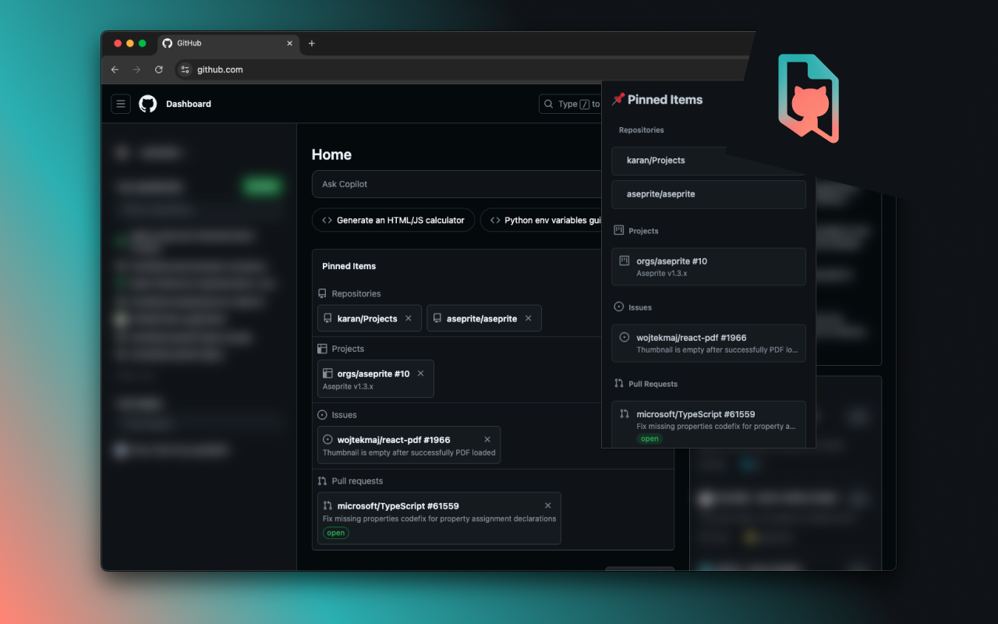The height and width of the screenshot is (624, 998).
Task: Click the red macOS window close button
Action: (118, 44)
